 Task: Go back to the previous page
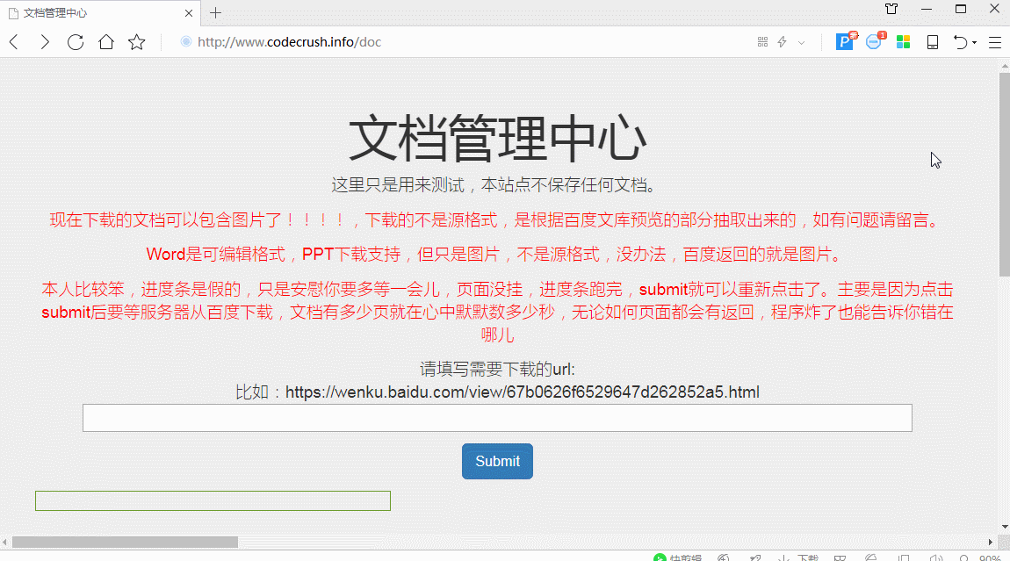click(13, 42)
